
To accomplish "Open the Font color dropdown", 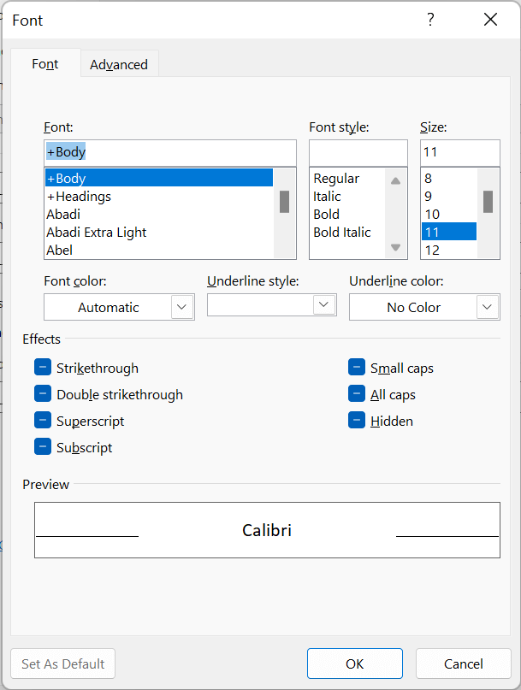I will tap(182, 307).
